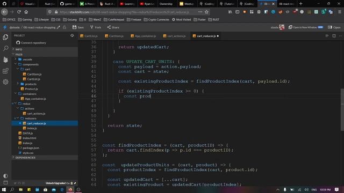Open the Firebase bookmarks folder
This screenshot has width=344, height=193.
pyautogui.click(x=134, y=20)
